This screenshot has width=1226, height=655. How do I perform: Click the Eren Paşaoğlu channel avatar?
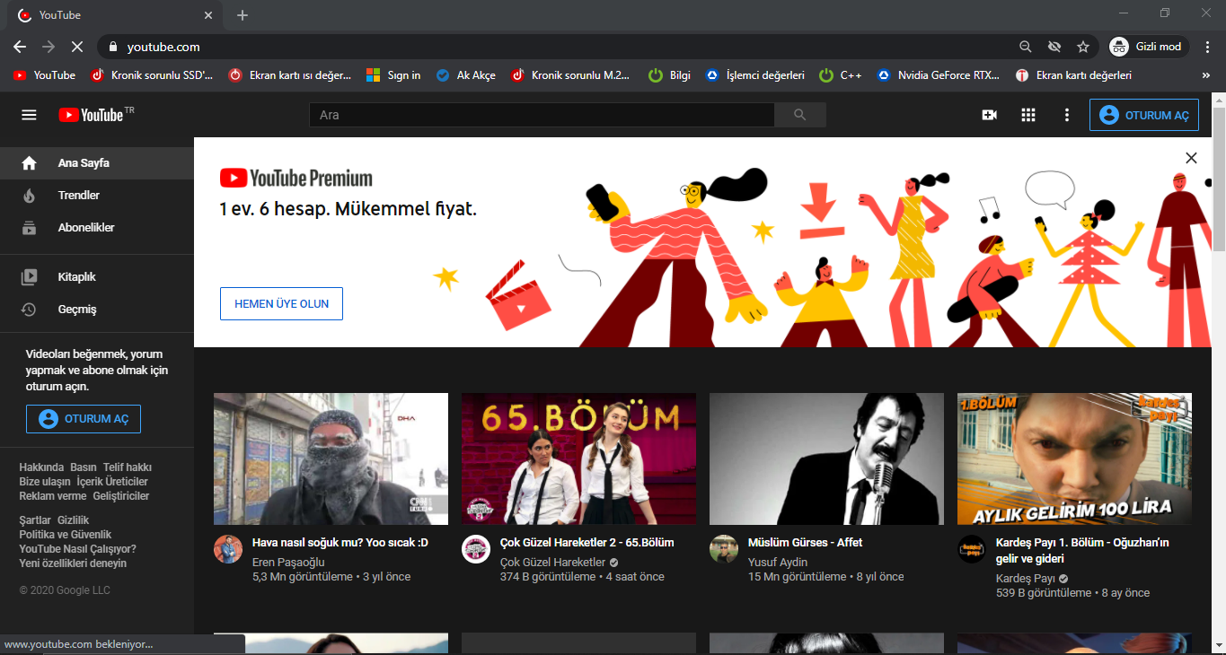coord(228,549)
